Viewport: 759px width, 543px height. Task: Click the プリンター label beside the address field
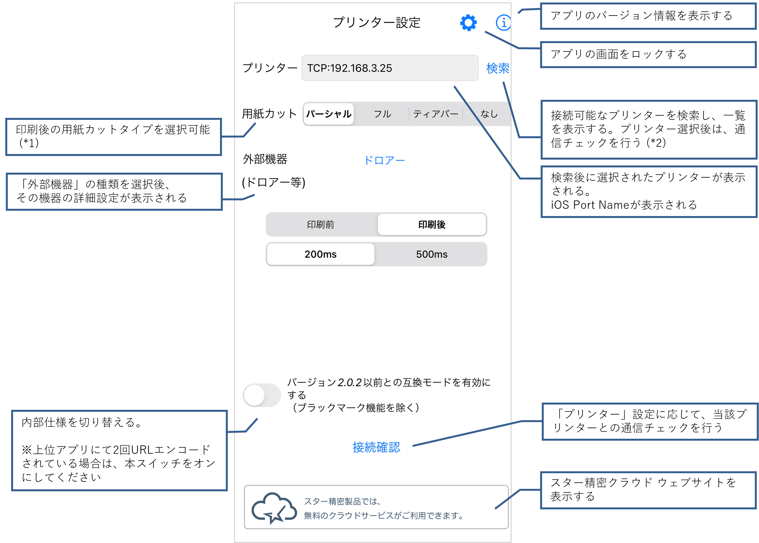tap(270, 68)
